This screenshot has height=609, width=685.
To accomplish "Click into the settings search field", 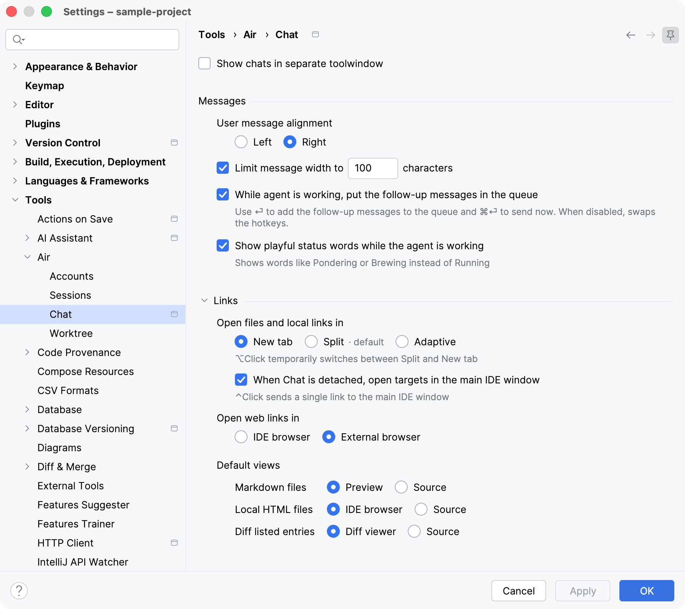I will coord(92,39).
